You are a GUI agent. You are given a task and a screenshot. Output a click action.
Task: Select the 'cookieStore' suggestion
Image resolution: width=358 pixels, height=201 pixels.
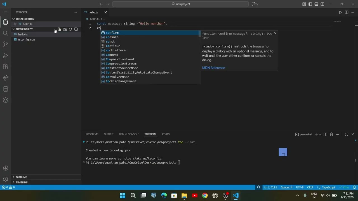(150, 51)
